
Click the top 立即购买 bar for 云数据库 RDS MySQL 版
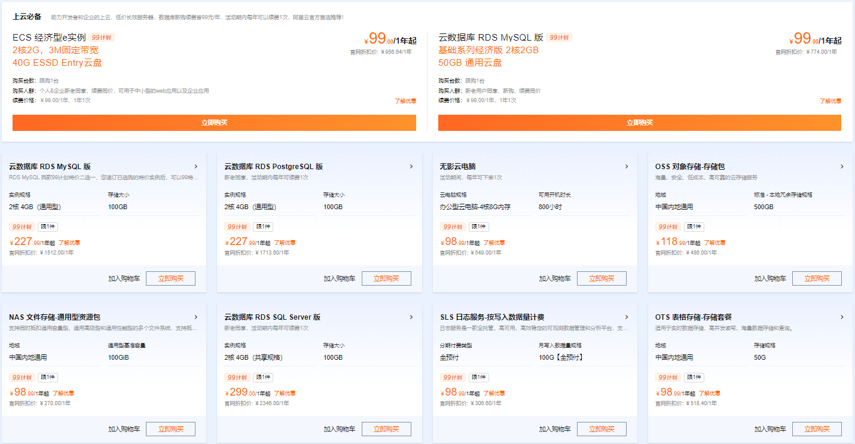coord(639,123)
